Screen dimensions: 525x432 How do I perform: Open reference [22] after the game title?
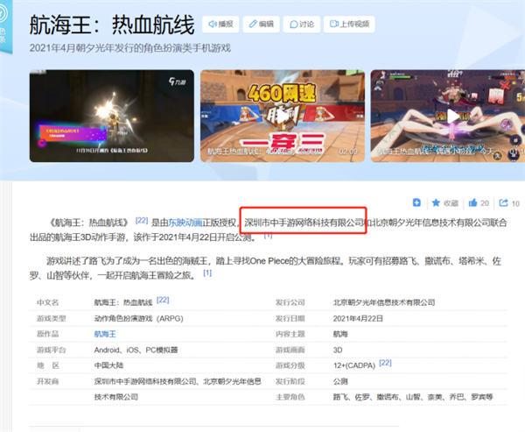click(x=141, y=221)
